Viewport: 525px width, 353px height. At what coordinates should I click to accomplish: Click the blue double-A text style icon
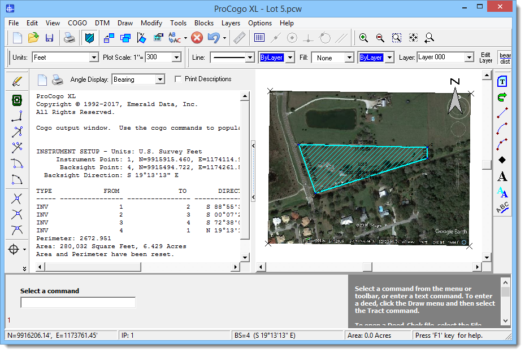[502, 192]
